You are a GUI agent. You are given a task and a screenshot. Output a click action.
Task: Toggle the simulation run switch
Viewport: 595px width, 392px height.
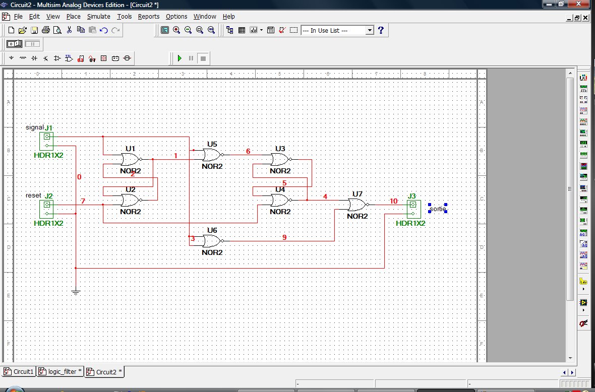point(14,44)
